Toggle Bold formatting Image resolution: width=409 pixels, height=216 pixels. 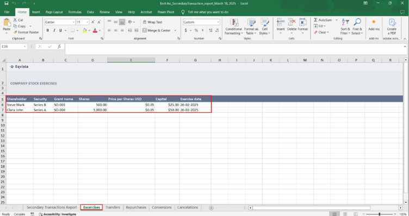[x=47, y=30]
